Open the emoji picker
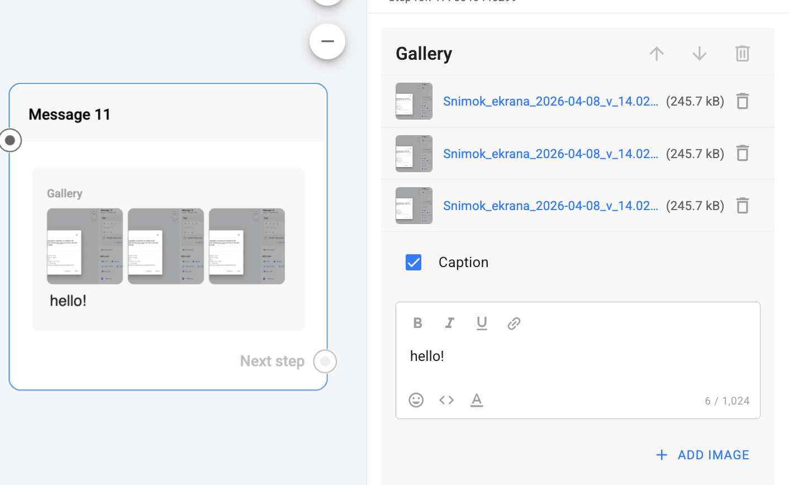Viewport: 789px width, 485px height. pyautogui.click(x=416, y=400)
